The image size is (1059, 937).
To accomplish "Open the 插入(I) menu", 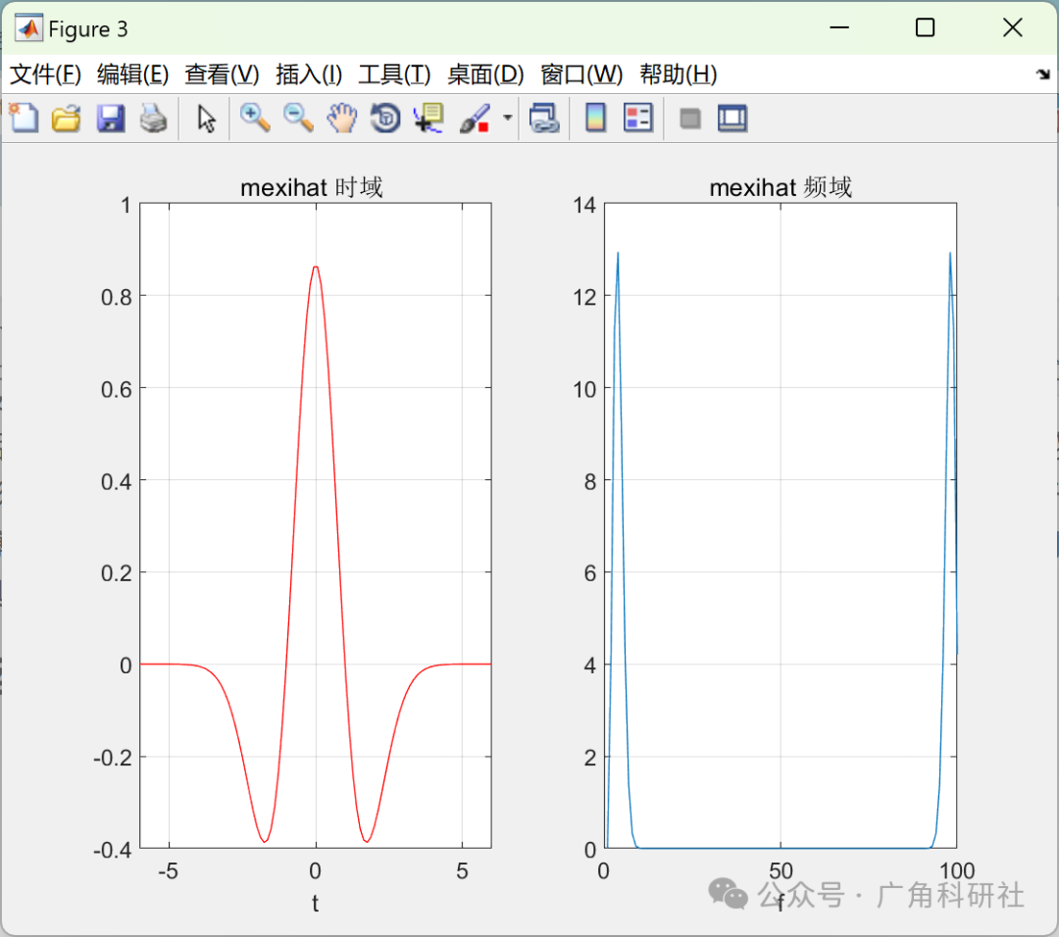I will tap(309, 74).
